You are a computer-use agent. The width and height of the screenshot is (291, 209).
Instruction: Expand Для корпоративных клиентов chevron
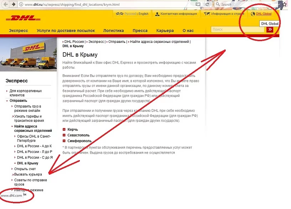click(x=7, y=91)
